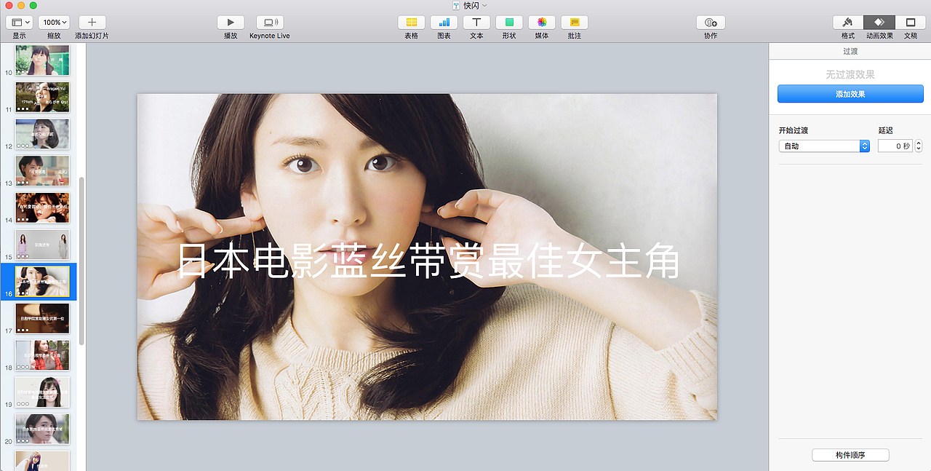
Task: Insert media using the 媒体 icon
Action: 541,23
